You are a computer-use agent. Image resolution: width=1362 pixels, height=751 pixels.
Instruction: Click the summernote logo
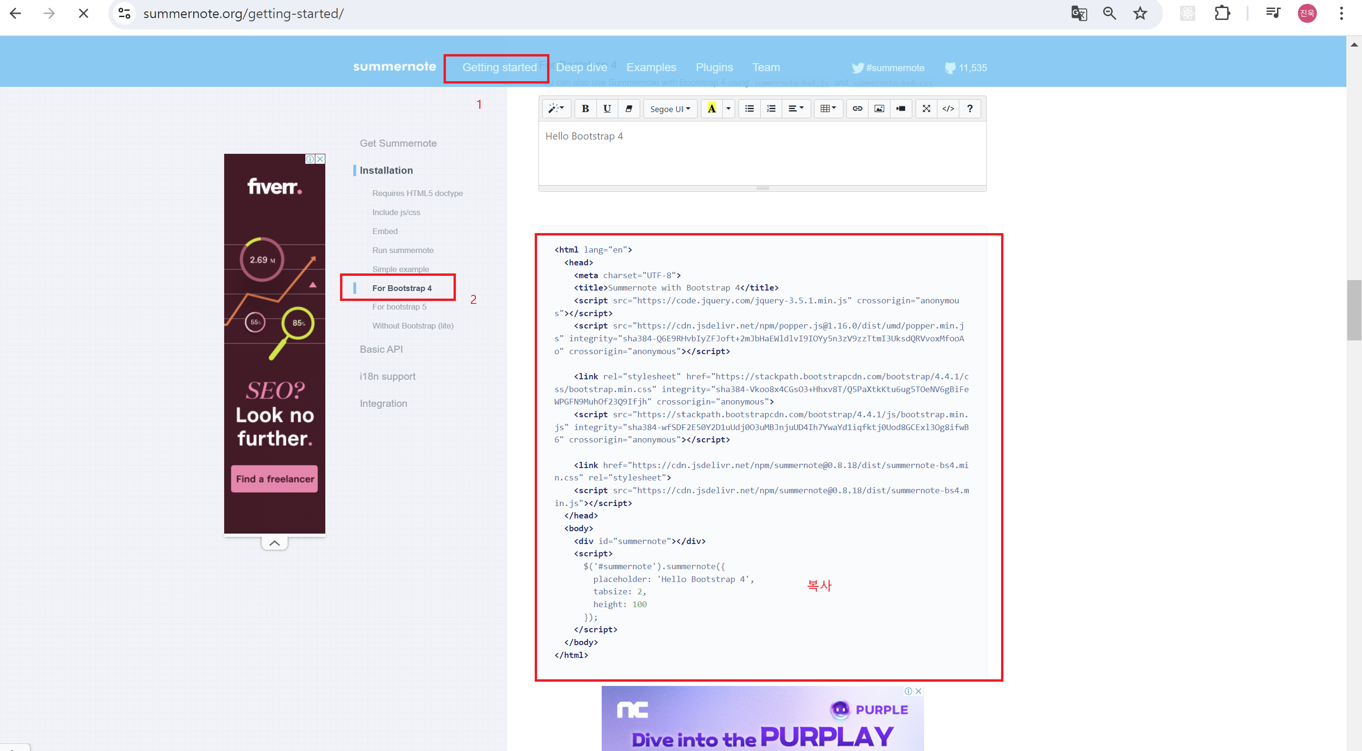395,66
